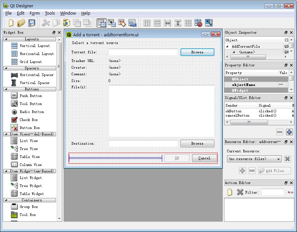Screen dimensions: 297x232
Task: Open the Window menu
Action: 68,13
